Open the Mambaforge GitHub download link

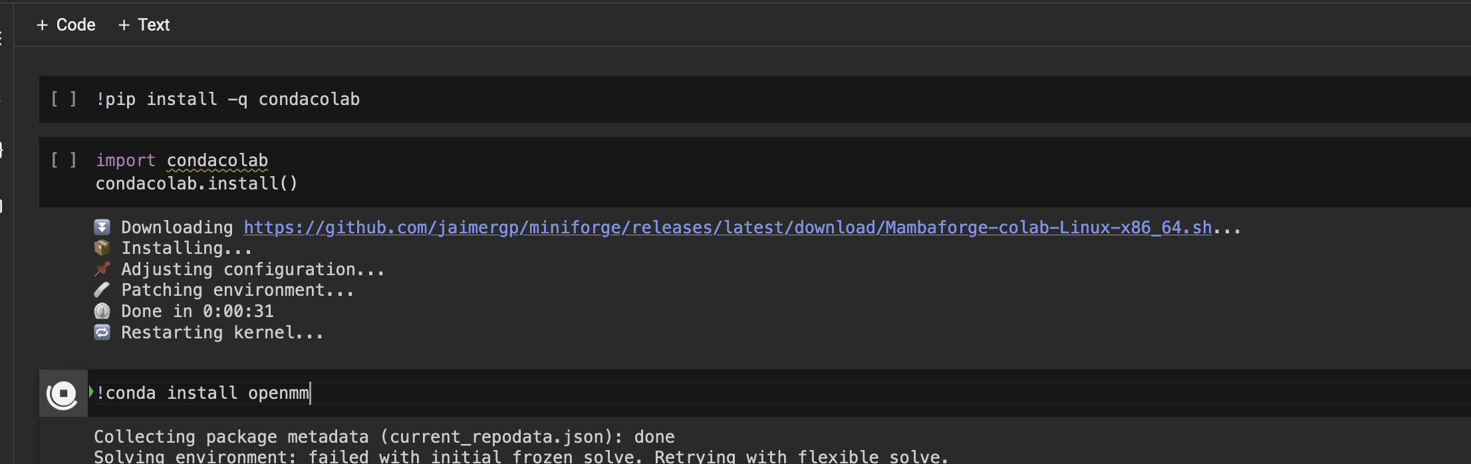pos(728,227)
